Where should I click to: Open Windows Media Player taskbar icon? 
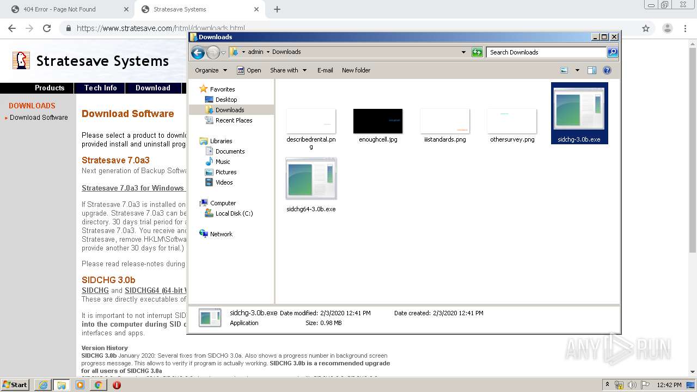click(80, 384)
